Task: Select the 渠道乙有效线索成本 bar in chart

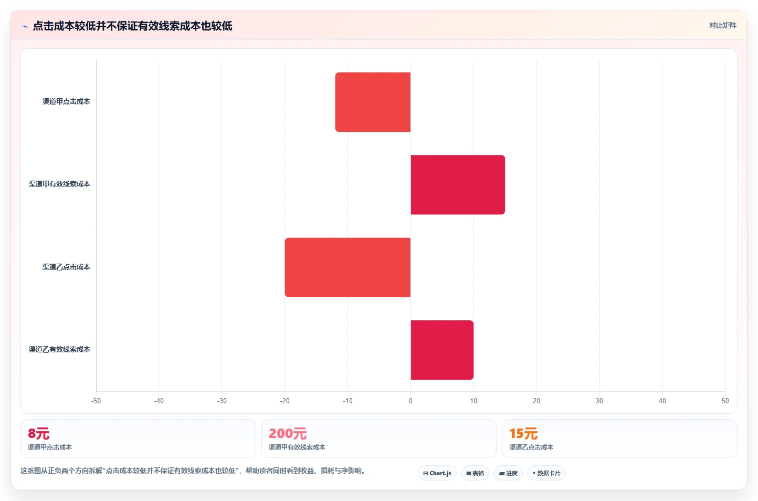Action: 442,350
